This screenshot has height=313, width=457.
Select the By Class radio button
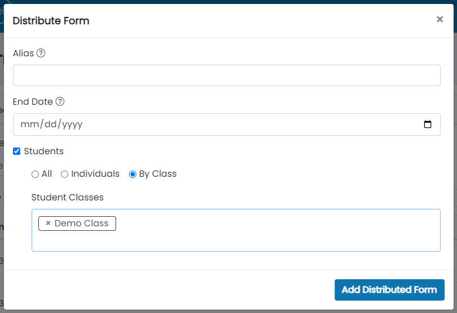click(x=132, y=174)
